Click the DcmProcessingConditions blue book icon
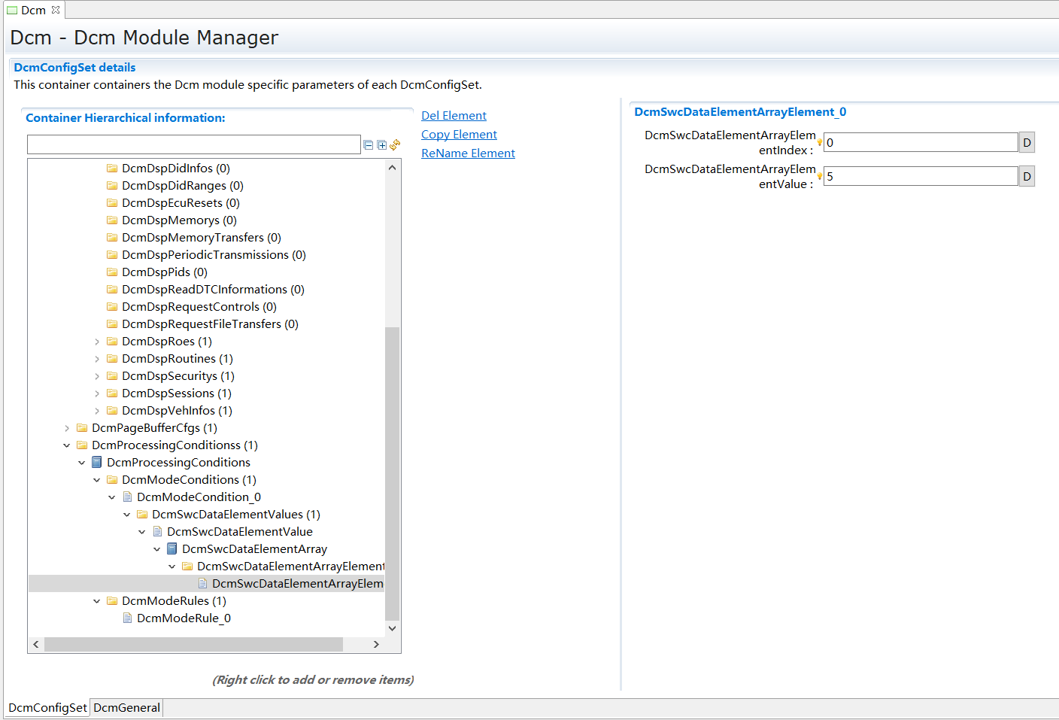The image size is (1059, 720). pyautogui.click(x=97, y=463)
